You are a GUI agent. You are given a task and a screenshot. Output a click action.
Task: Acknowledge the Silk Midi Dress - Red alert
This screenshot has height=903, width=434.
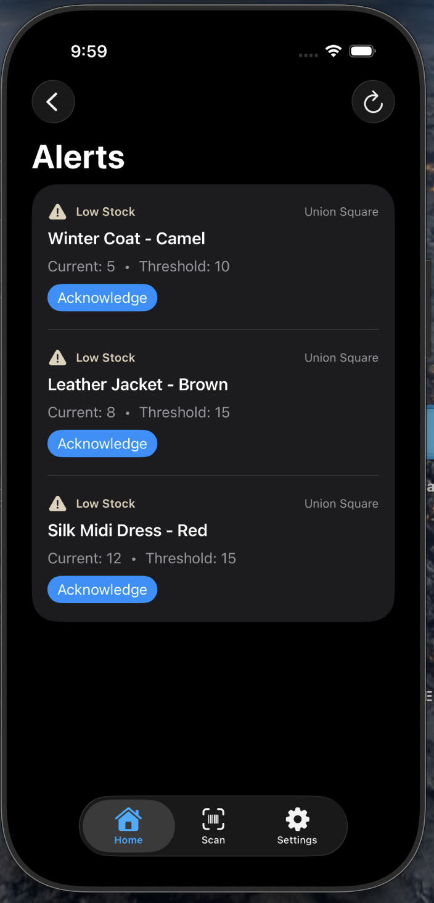(x=102, y=589)
